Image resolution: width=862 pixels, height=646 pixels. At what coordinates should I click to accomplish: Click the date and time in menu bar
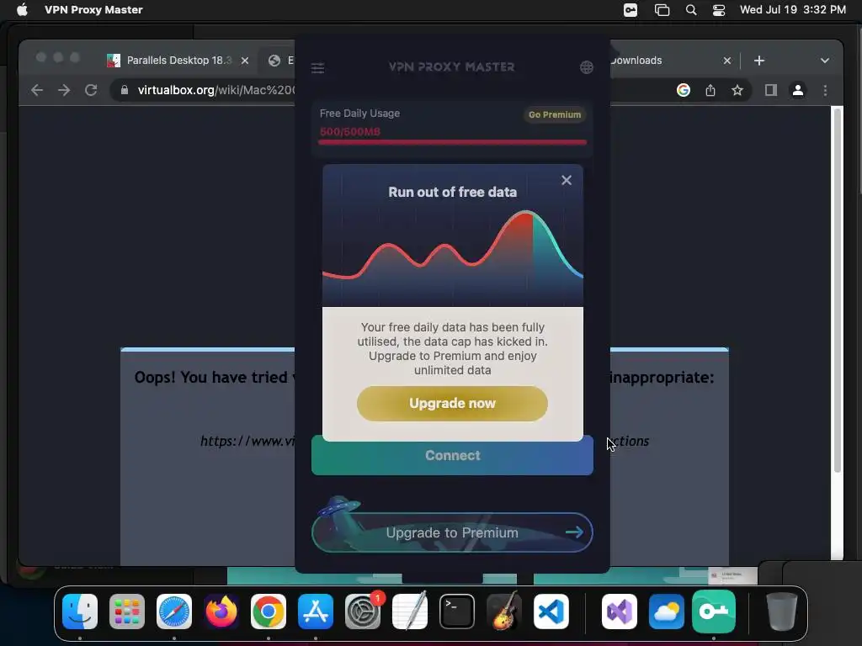[793, 10]
